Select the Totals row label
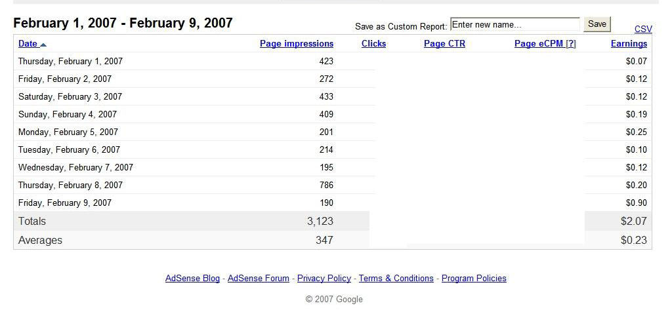Viewport: 672px width, 314px height. [32, 222]
